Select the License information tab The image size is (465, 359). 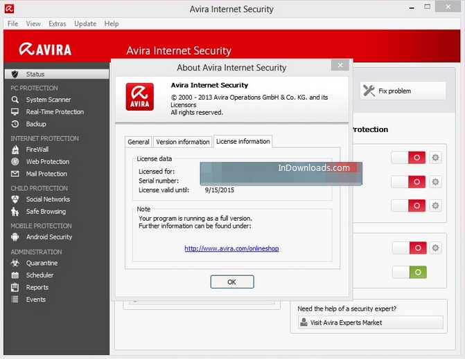point(243,142)
